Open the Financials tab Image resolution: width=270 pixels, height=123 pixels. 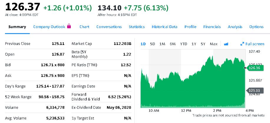pos(212,27)
